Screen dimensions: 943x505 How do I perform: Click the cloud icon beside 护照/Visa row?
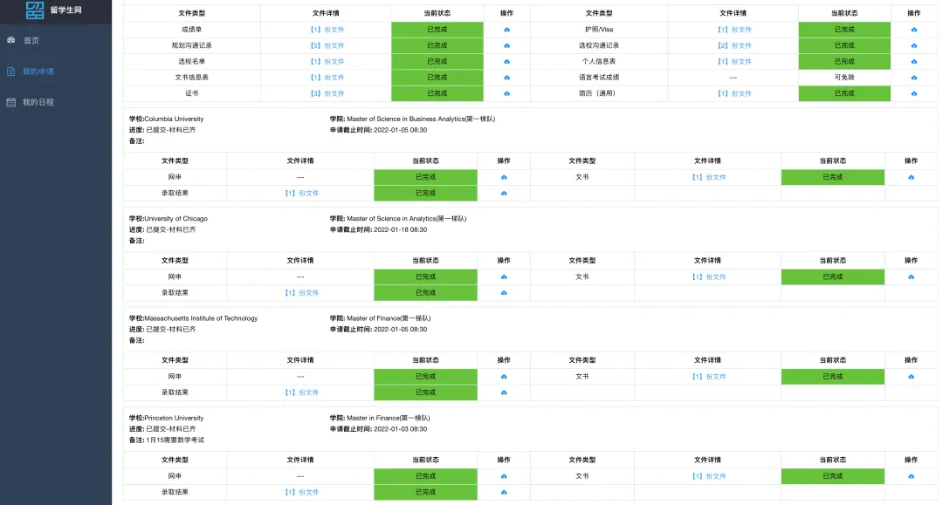tap(913, 29)
